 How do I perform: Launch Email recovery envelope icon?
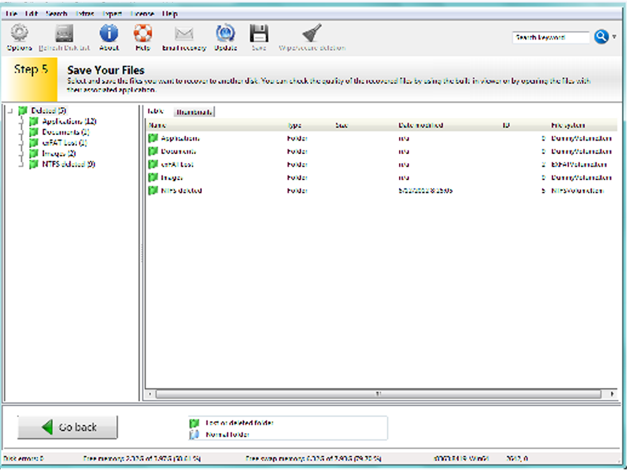184,34
